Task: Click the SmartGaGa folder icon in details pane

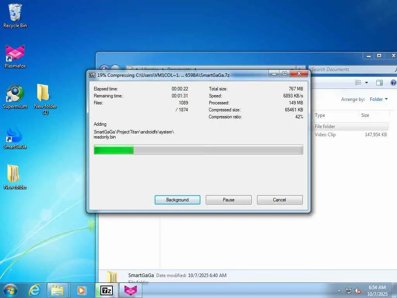Action: tap(112, 277)
